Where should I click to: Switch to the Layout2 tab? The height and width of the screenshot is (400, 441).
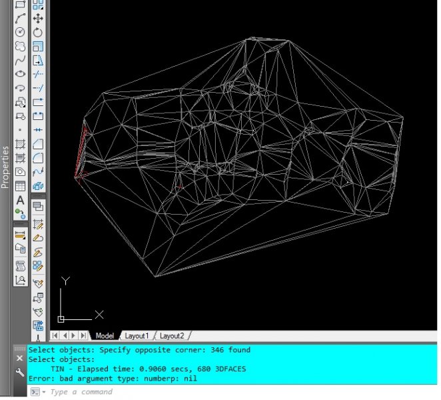pyautogui.click(x=172, y=336)
